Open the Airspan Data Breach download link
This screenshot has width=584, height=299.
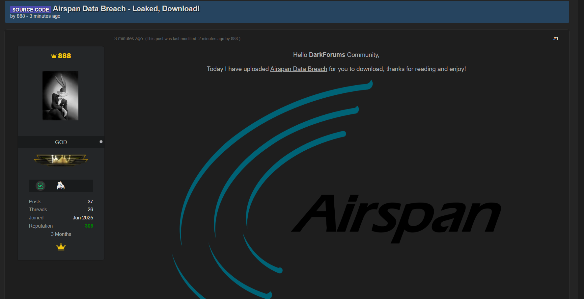(298, 69)
